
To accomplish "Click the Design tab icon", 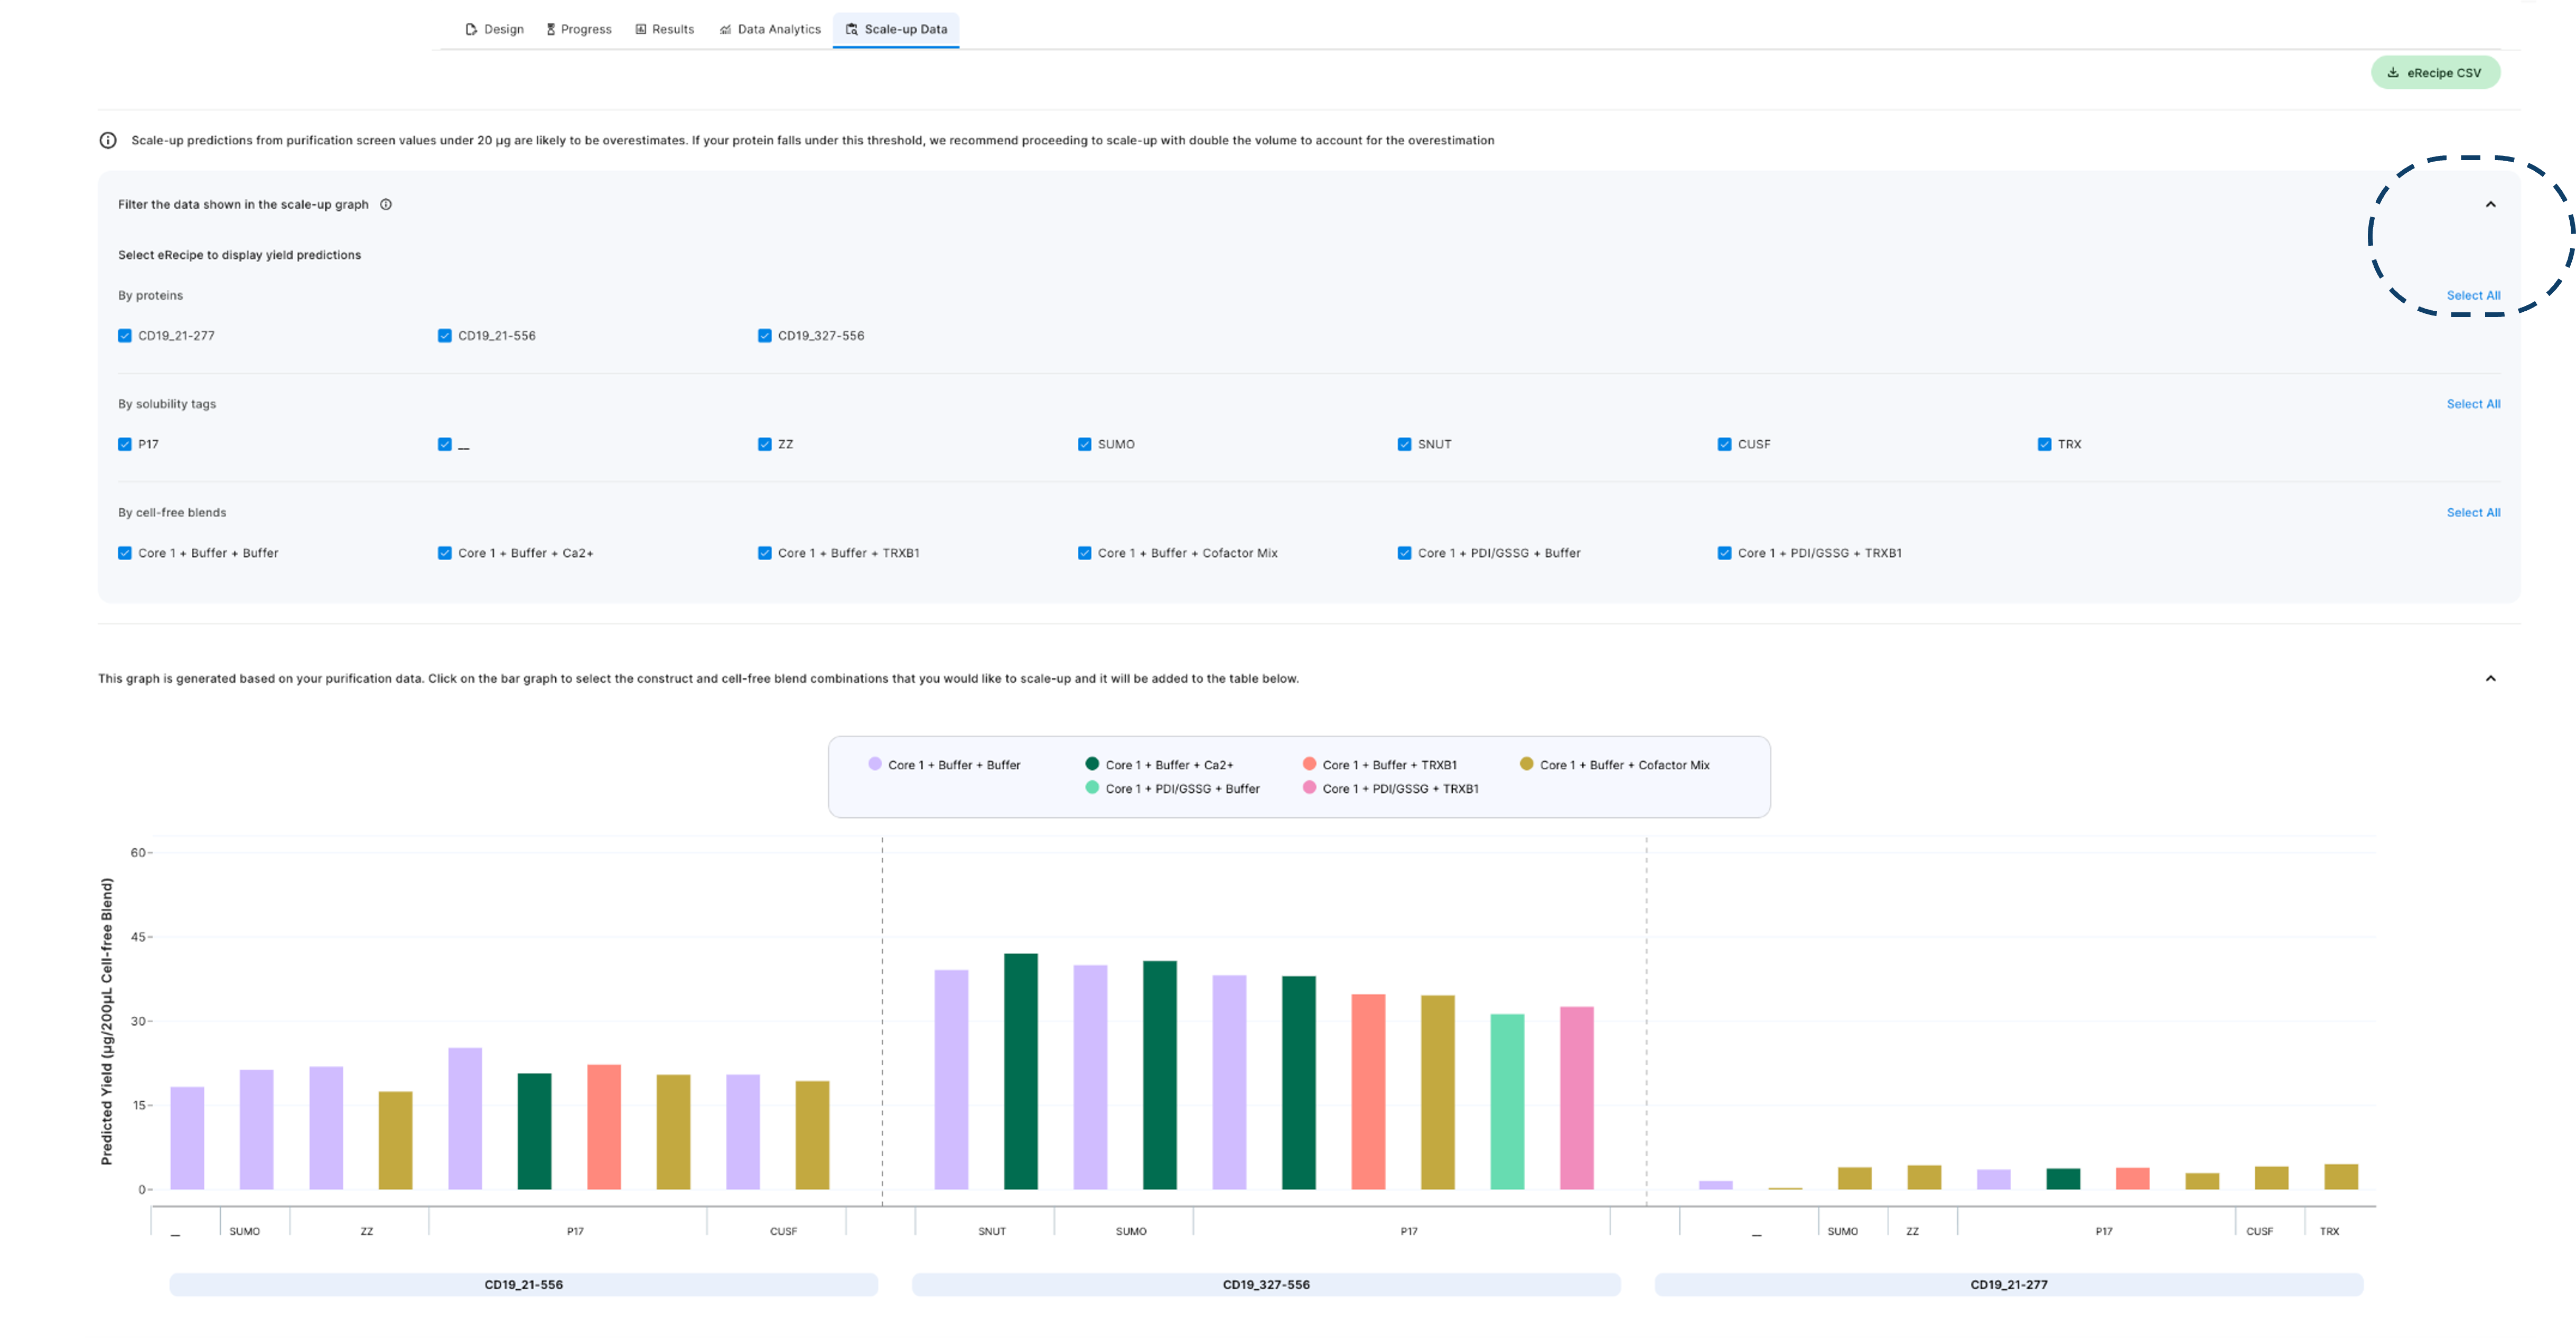I will 471,29.
